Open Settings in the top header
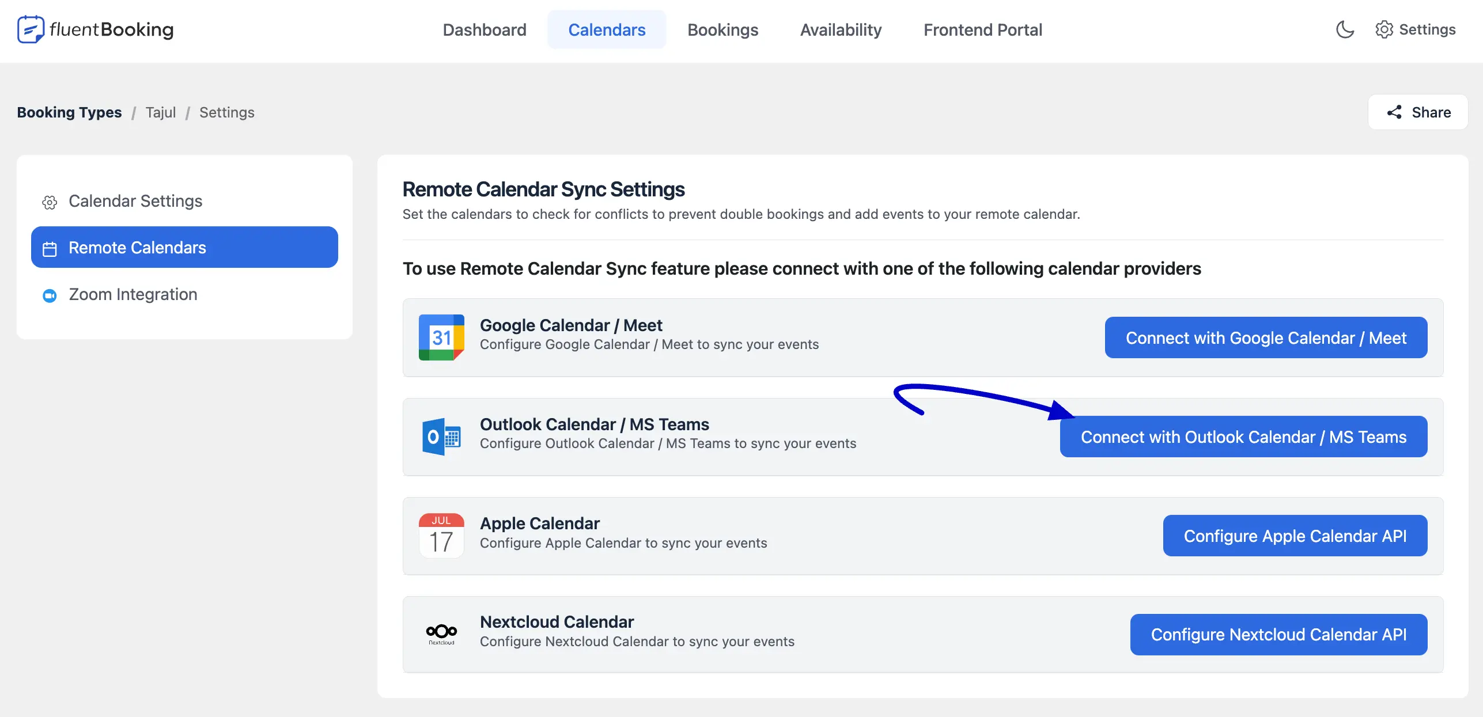 pyautogui.click(x=1416, y=29)
